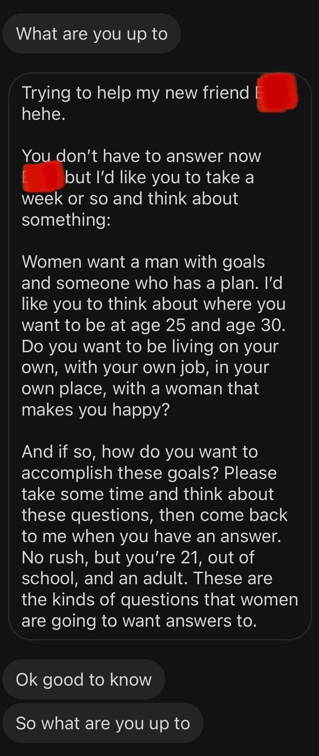The width and height of the screenshot is (319, 756).
Task: Click the line "to me when you have an answer."
Action: coord(151,536)
